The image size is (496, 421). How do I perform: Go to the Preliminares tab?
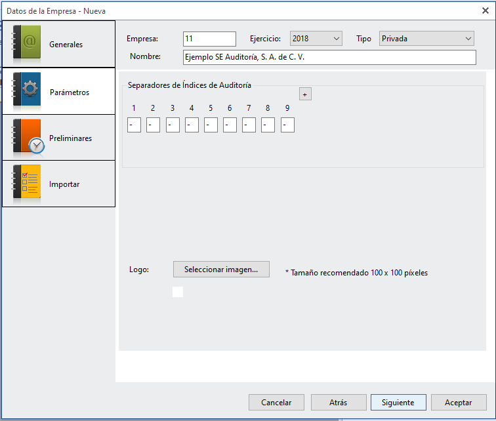click(70, 138)
